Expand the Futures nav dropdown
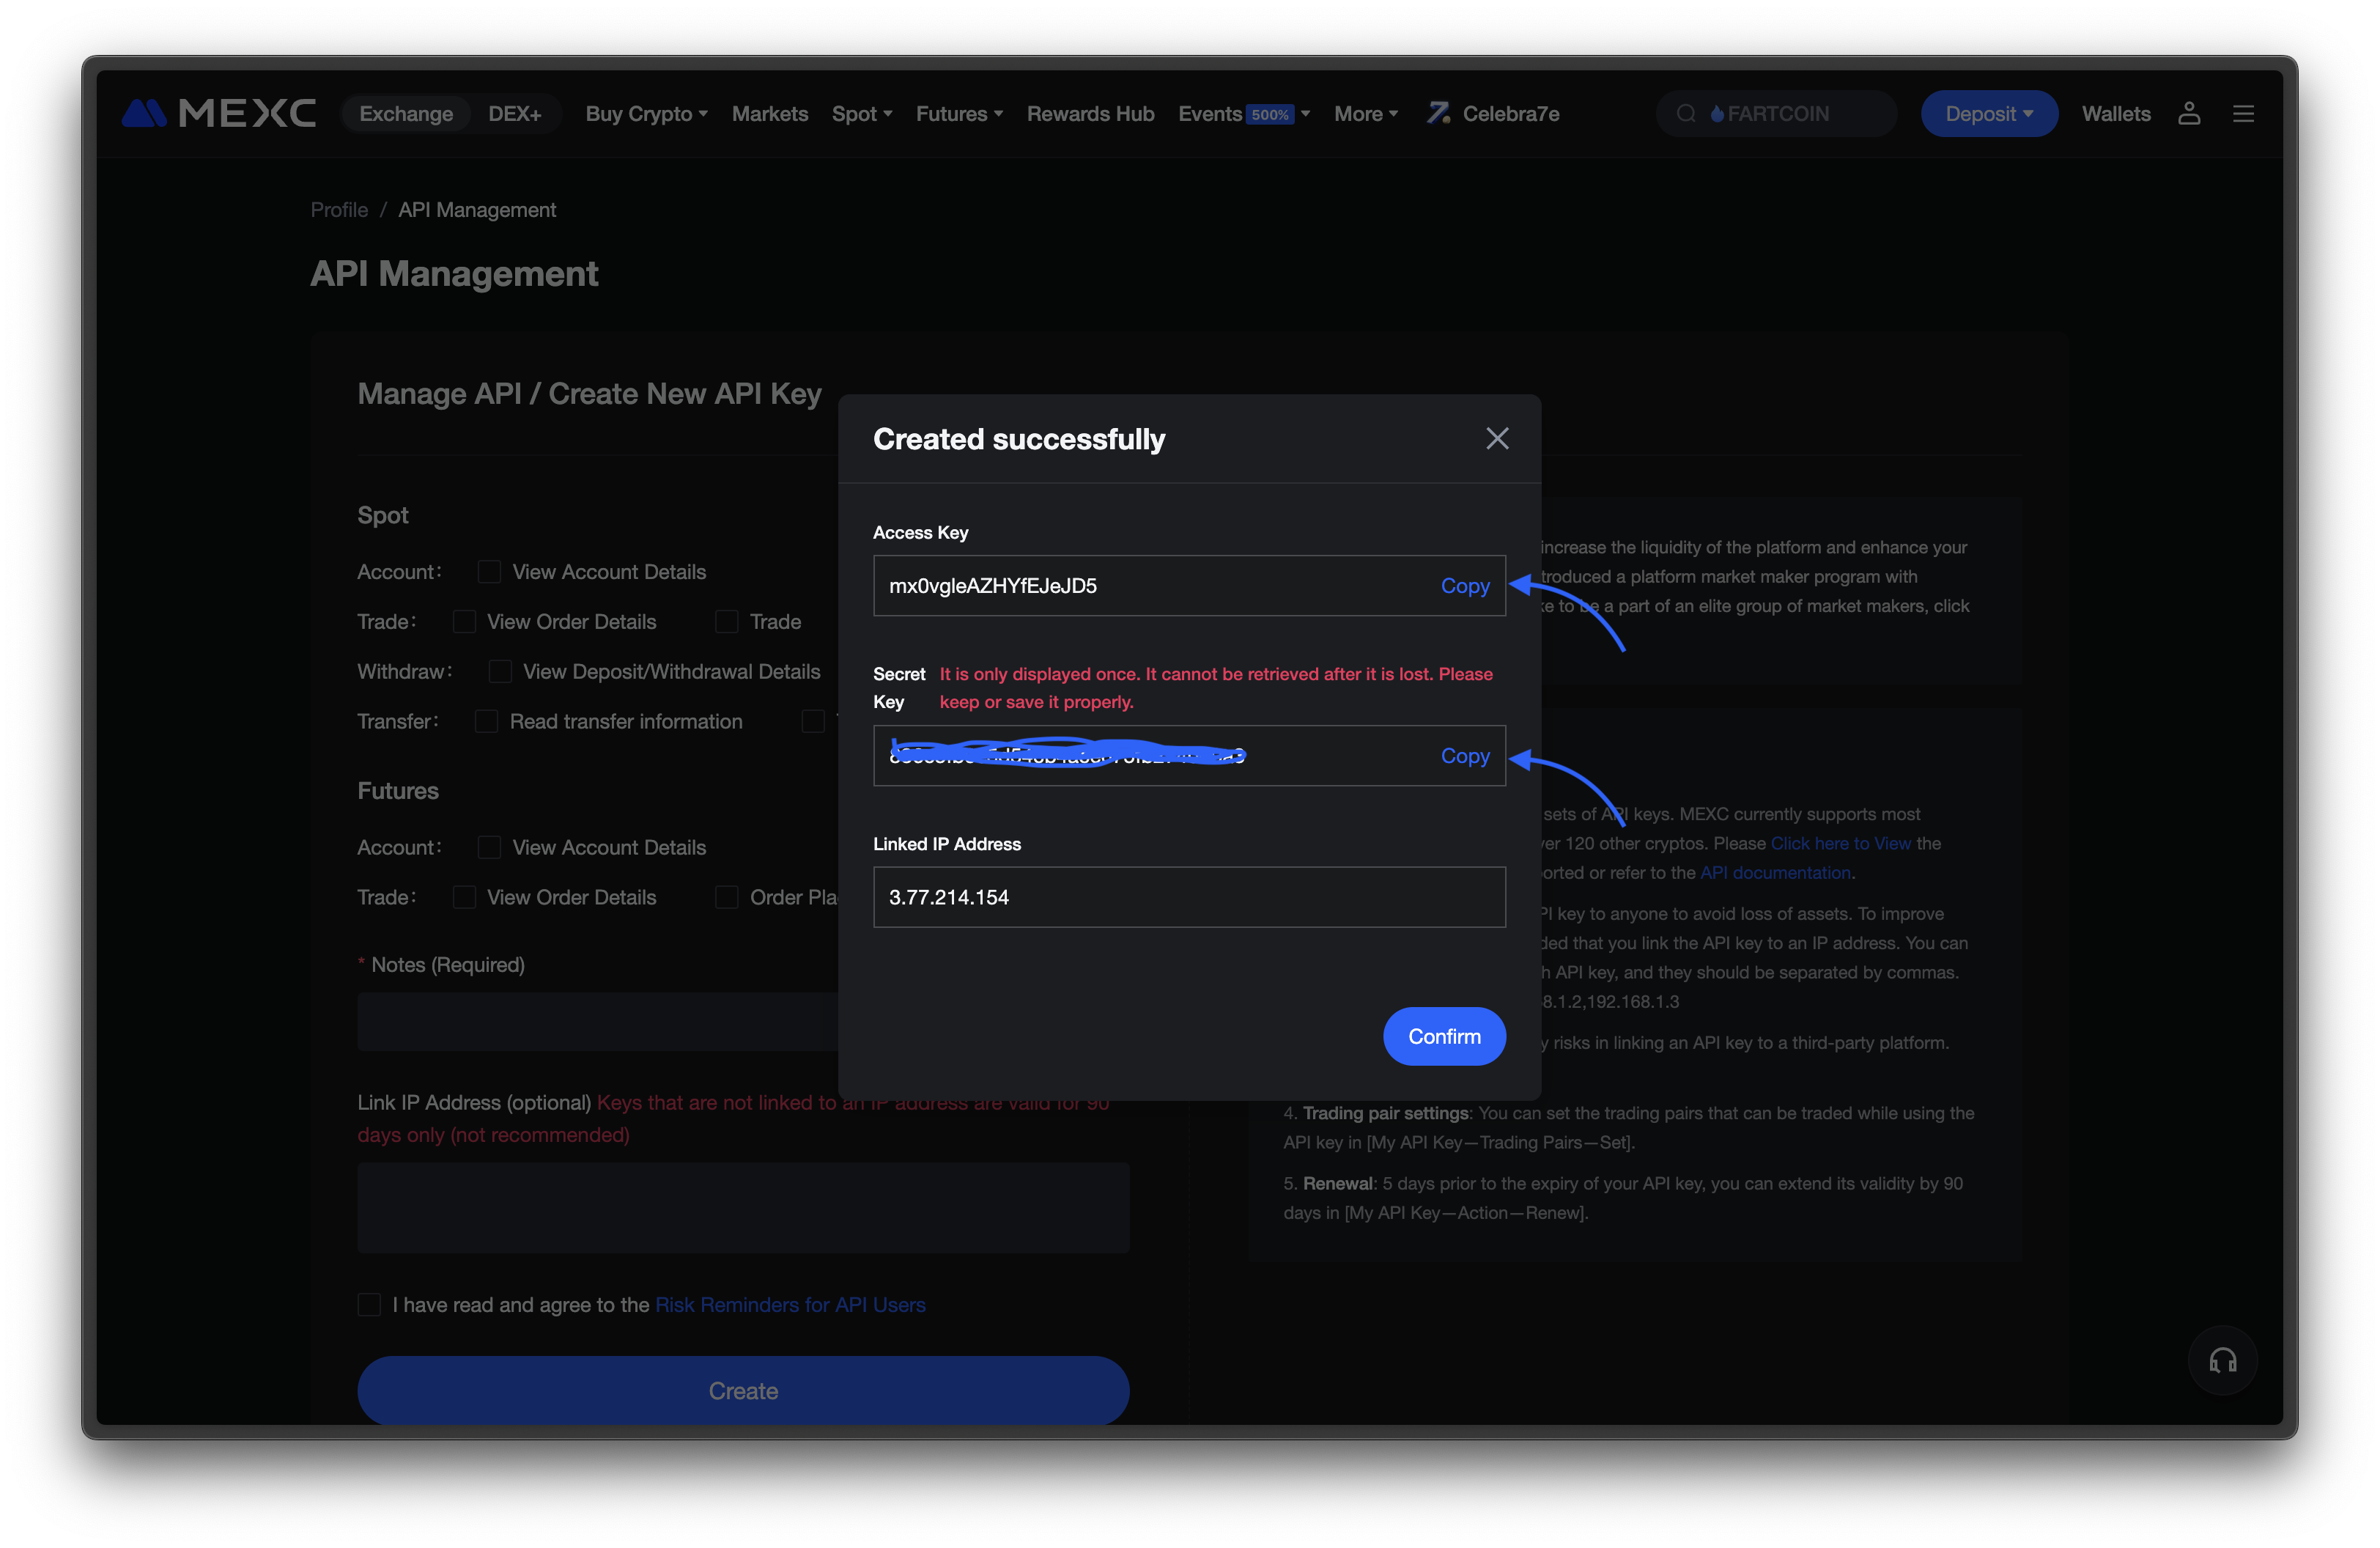 click(x=958, y=114)
